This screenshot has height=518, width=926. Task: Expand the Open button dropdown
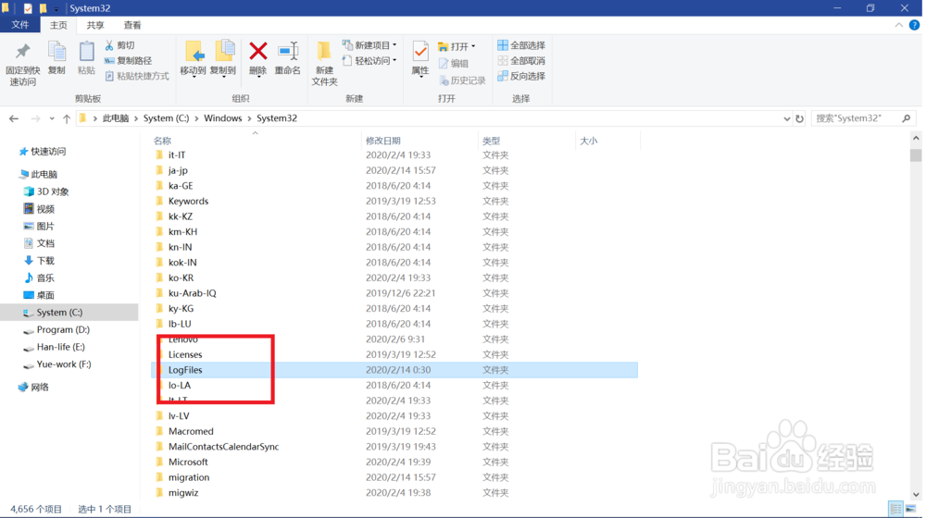coord(473,46)
